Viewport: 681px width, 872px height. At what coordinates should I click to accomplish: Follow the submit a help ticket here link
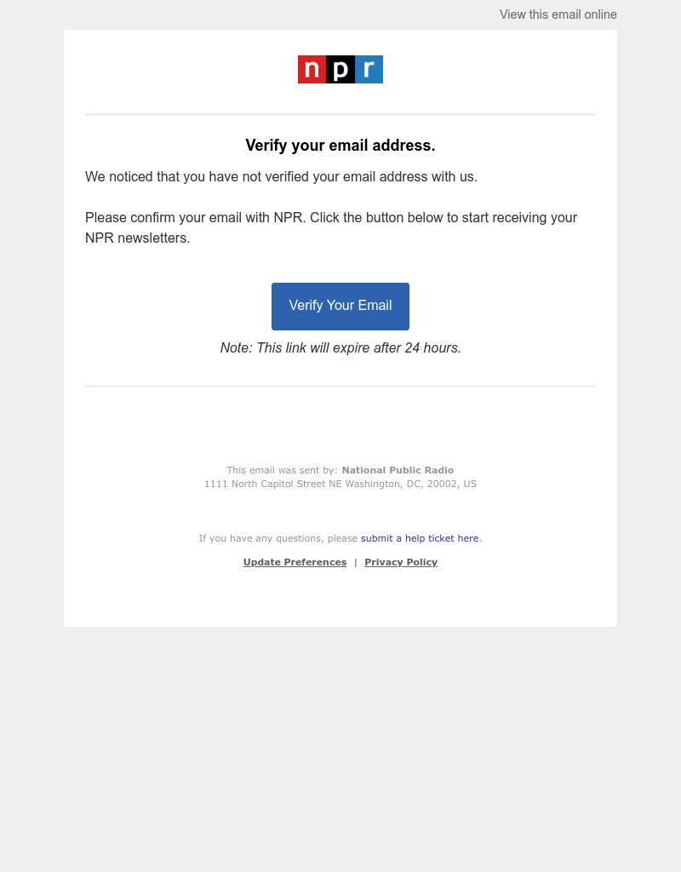pos(420,538)
